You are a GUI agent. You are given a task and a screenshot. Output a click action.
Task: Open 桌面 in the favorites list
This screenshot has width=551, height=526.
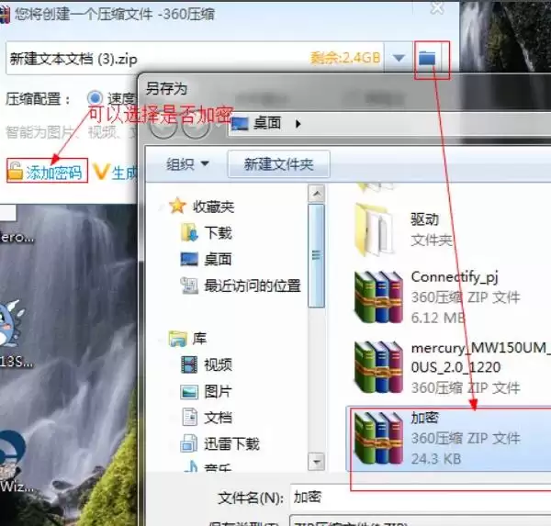[x=218, y=259]
